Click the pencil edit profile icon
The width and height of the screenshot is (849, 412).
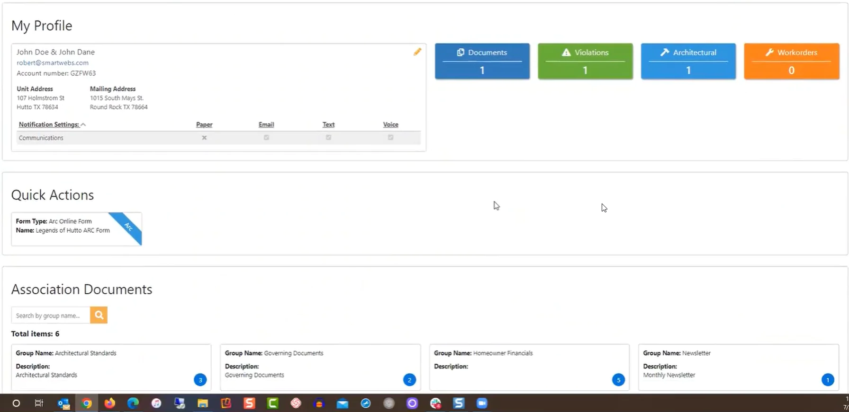(417, 52)
